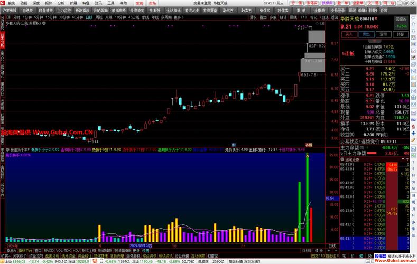Open the 发现 red toolbar button
This screenshot has width=417, height=264.
point(140,3)
